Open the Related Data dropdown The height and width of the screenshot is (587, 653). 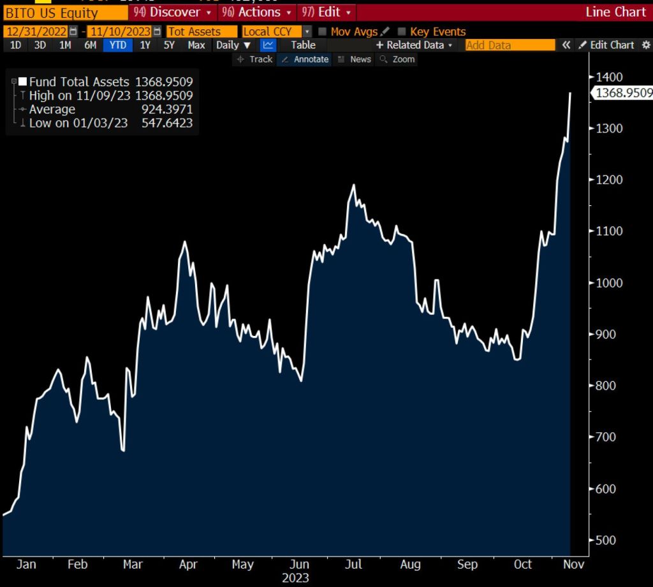tap(415, 45)
